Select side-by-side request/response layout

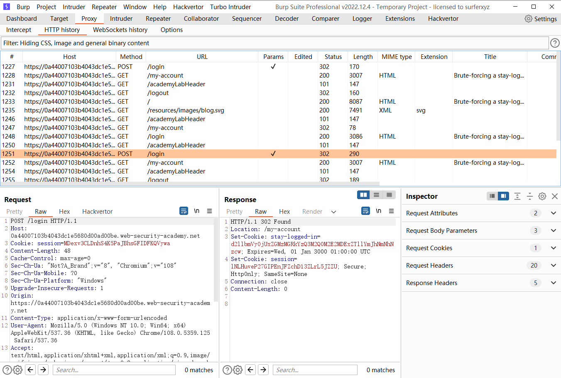pyautogui.click(x=363, y=195)
